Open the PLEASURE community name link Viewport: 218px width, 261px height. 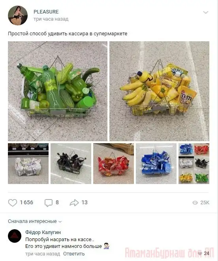[46, 12]
